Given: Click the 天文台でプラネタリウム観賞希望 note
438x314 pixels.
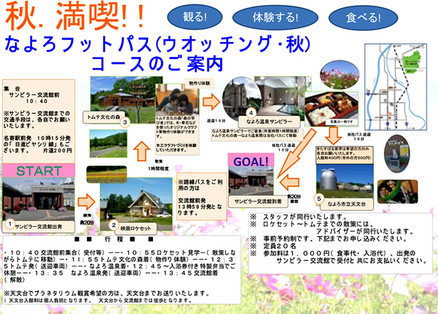Looking at the screenshot, I should [x=107, y=293].
